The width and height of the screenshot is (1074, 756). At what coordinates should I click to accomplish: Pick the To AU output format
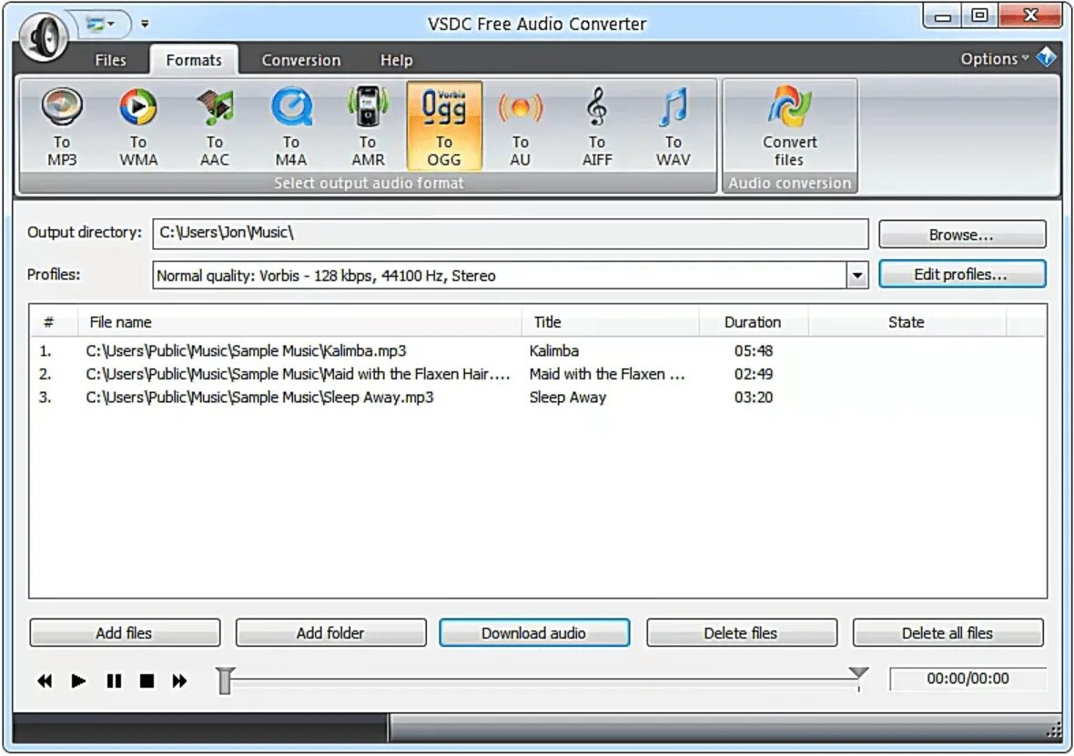(521, 126)
